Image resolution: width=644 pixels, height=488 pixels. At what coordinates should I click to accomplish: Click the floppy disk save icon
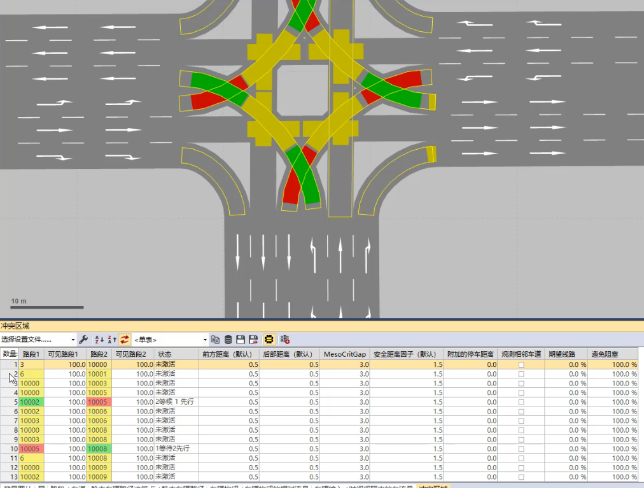point(241,340)
